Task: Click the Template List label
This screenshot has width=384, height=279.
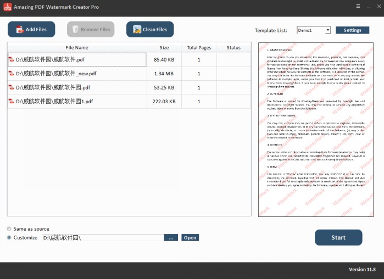Action: [271, 30]
